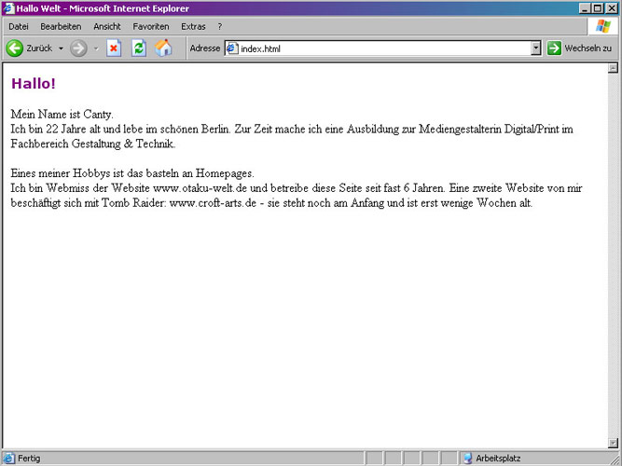Click the green Wechseln zu arrow button
This screenshot has height=466, width=622.
(x=554, y=48)
